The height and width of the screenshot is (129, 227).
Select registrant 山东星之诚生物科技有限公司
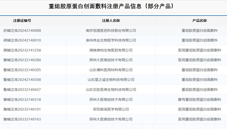pos(111,80)
